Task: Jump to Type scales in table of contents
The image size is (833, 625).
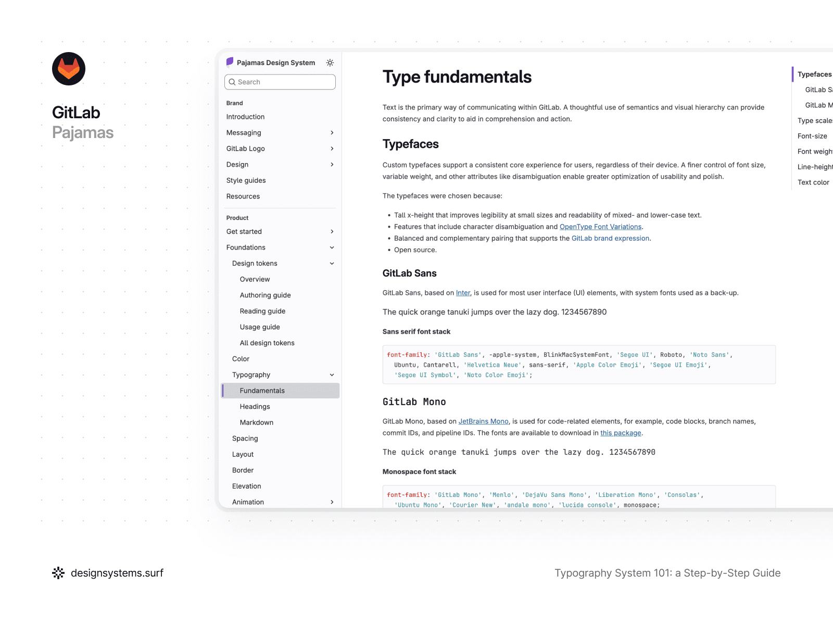Action: tap(815, 121)
